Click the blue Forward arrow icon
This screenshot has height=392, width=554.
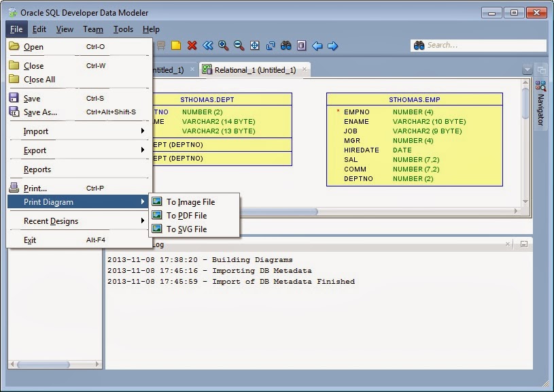(x=333, y=46)
